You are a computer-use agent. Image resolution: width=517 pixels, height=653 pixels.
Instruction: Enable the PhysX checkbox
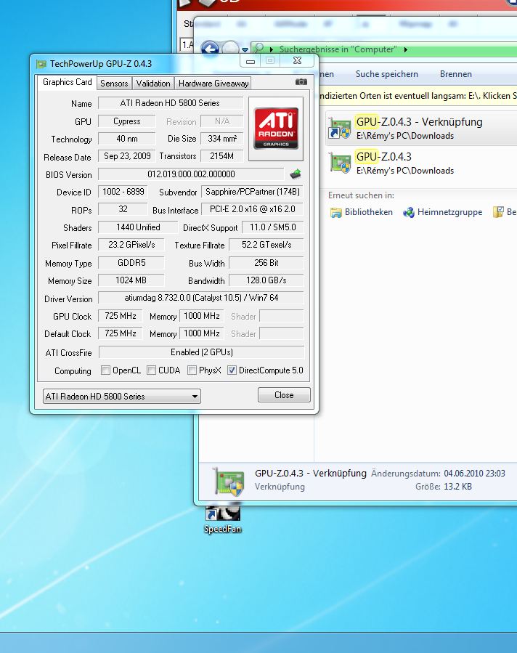[x=192, y=370]
